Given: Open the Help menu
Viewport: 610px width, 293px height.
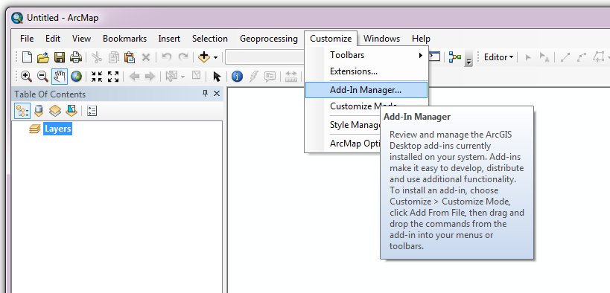Looking at the screenshot, I should point(421,39).
